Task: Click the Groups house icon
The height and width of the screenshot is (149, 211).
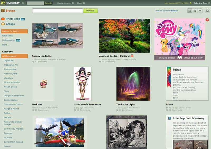Action: [x=3, y=24]
